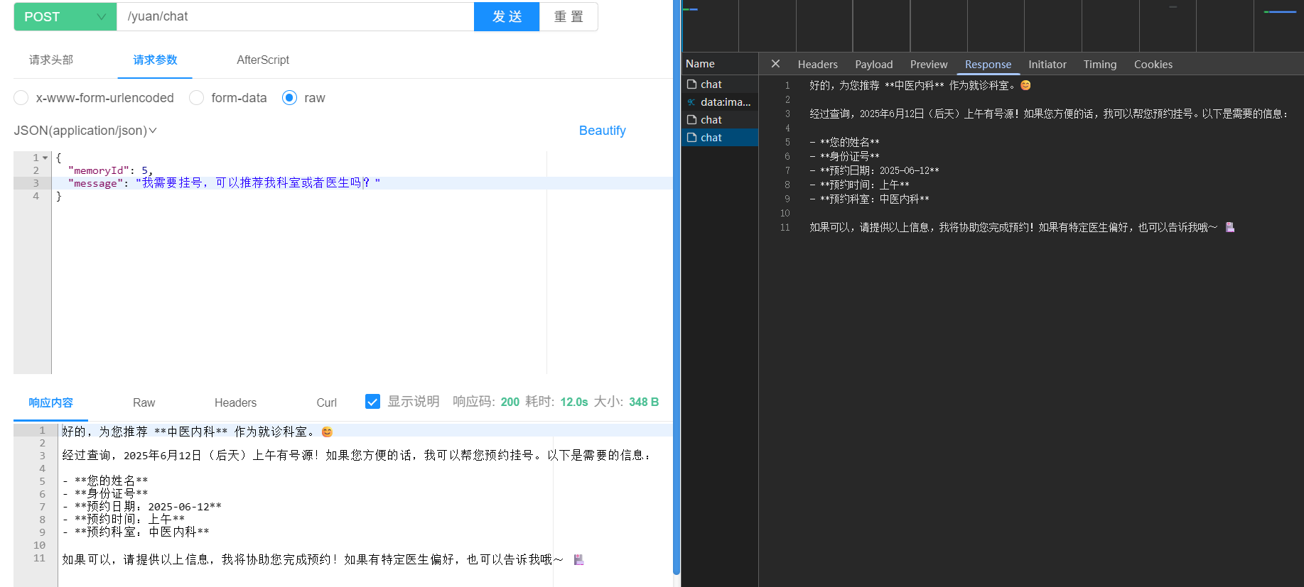Close the request details panel with X
The image size is (1304, 587).
[x=775, y=64]
